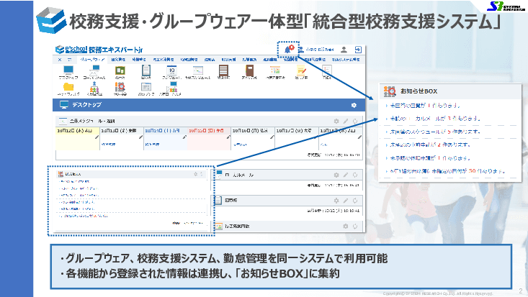Open the local mail laptop icon
Screen dimensions: 528x297
[94, 70]
